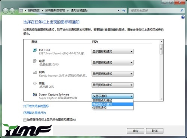Click the 取消 button
This screenshot has width=187, height=138.
154,131
